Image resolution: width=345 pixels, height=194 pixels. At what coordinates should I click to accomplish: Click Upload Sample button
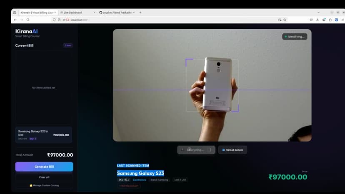click(232, 150)
